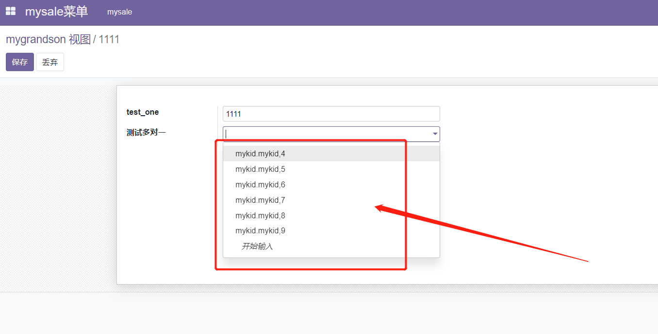The height and width of the screenshot is (334, 658).
Task: Click the test_one field label
Action: point(143,112)
